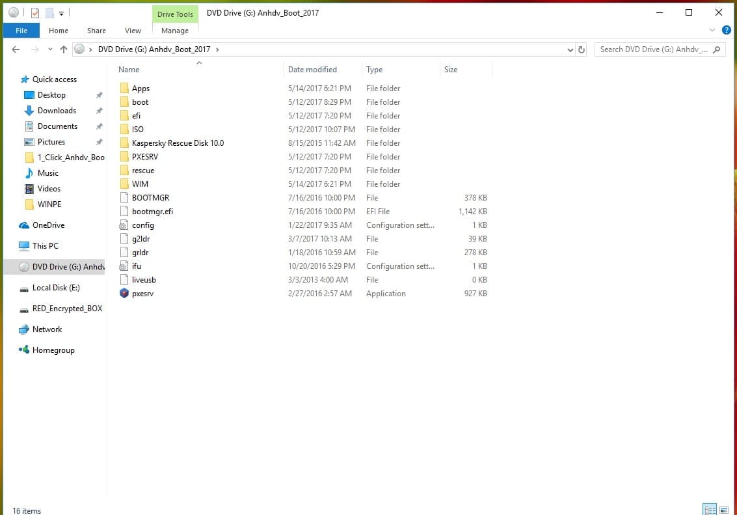Expand address bar chevron after Anhdv_Boot_2017

(x=217, y=49)
